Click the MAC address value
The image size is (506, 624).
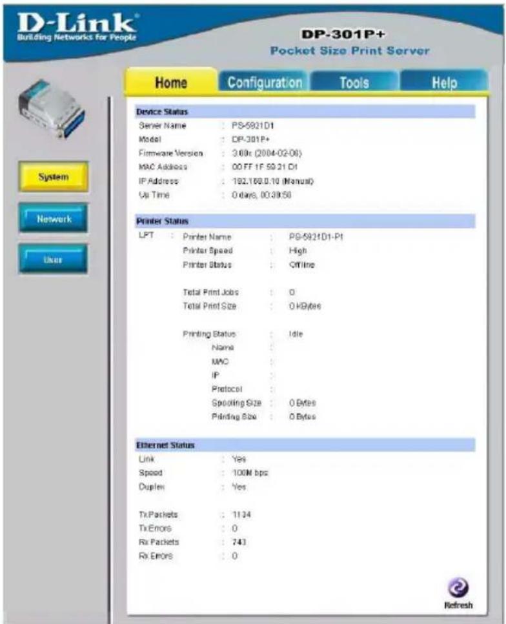265,167
